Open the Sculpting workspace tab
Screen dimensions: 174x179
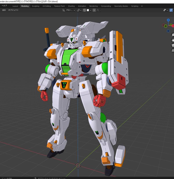click(x=35, y=6)
